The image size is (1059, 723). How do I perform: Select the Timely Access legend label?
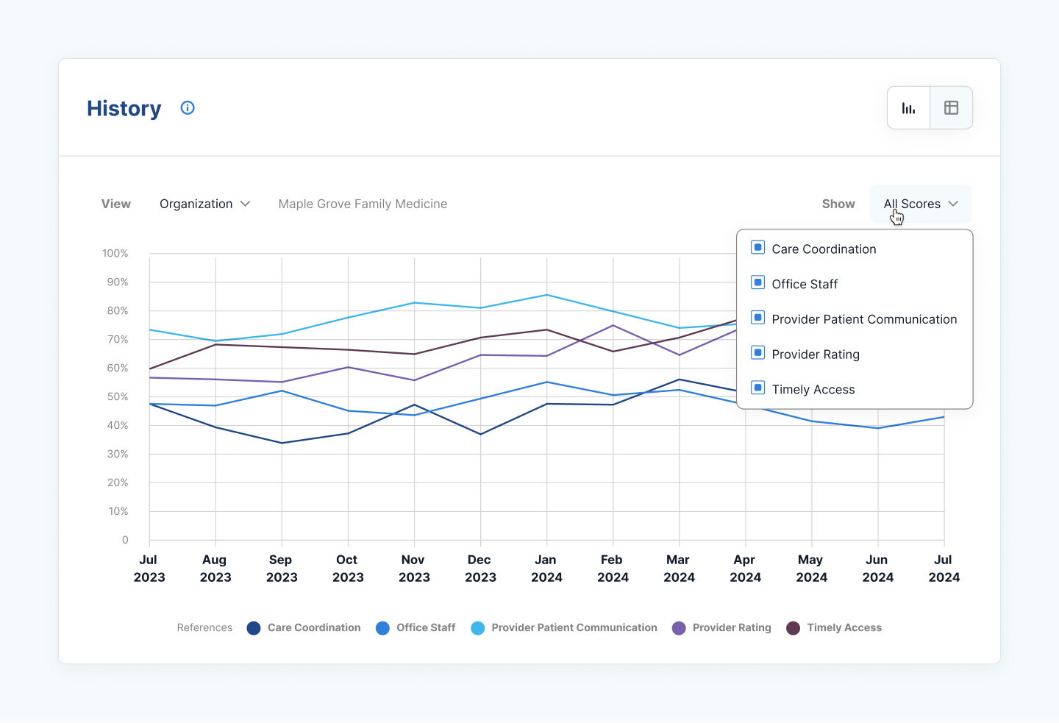[x=844, y=627]
